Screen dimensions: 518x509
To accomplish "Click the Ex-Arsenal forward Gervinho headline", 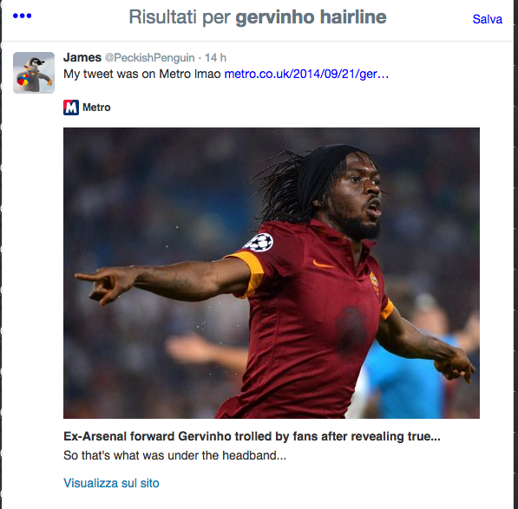I will [x=252, y=436].
